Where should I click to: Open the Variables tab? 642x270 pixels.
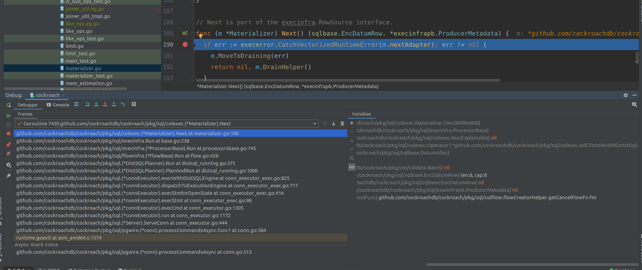tap(361, 114)
